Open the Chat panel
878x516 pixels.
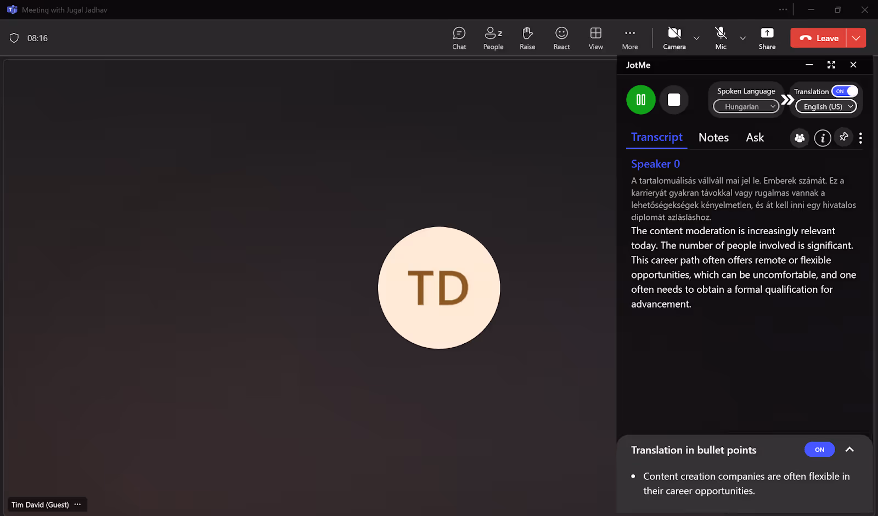point(459,38)
